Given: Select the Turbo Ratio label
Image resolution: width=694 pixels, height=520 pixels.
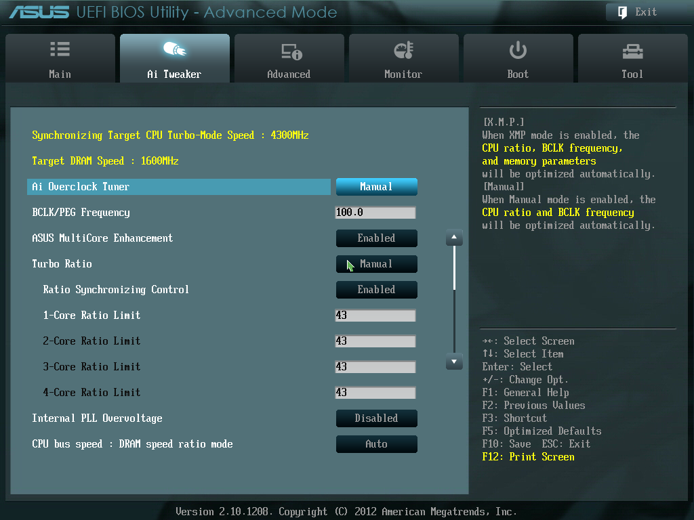Looking at the screenshot, I should pos(62,264).
